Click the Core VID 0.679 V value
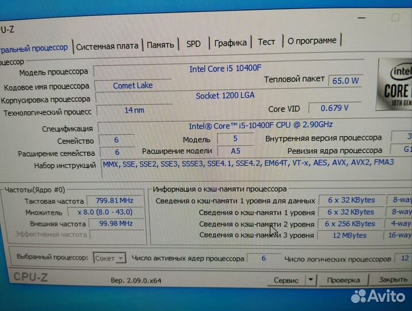 tap(334, 108)
